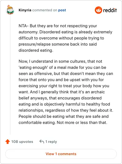Upvote with the orange arrow icon

coord(8,142)
